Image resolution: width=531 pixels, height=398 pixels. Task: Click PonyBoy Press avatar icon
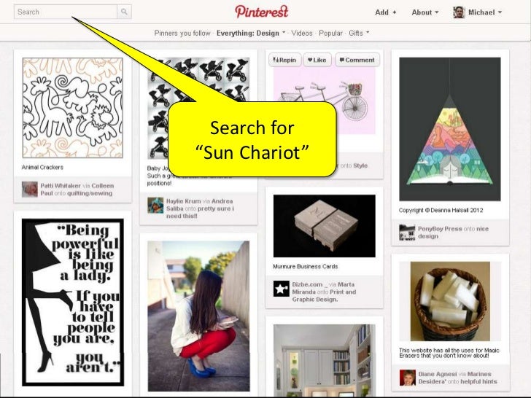[407, 233]
